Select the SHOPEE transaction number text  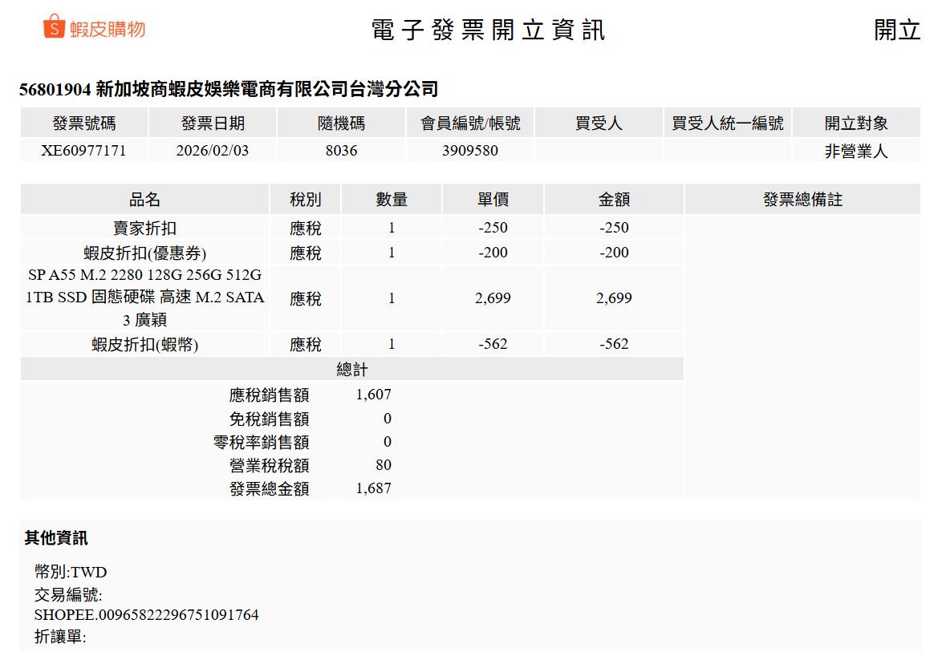(146, 615)
